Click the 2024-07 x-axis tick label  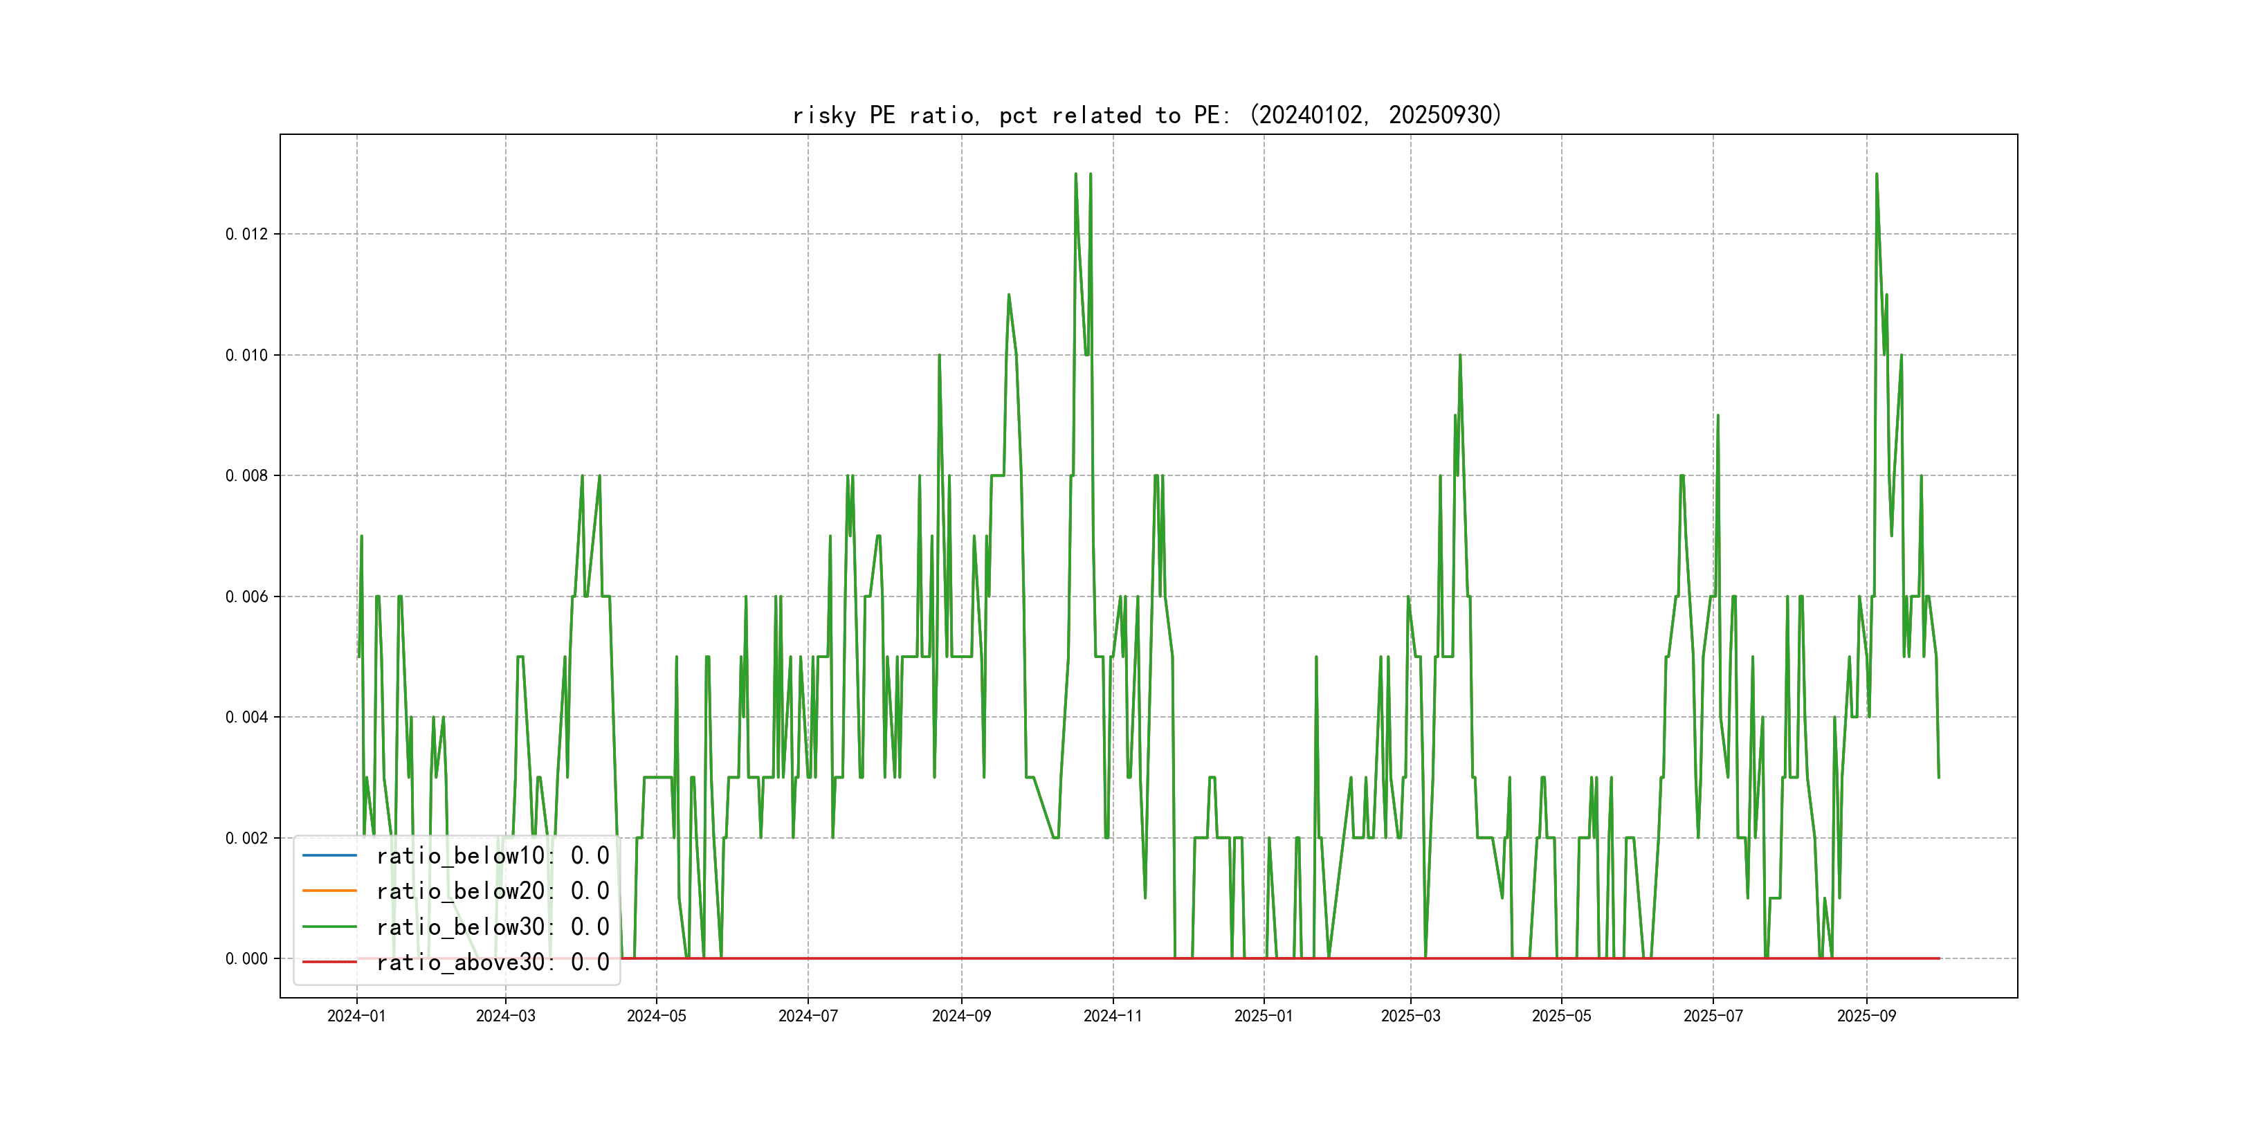pos(808,1016)
